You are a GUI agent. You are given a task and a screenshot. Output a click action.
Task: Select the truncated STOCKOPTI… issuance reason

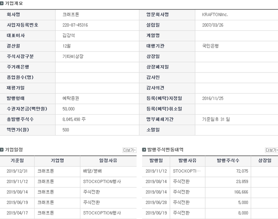(x=187, y=171)
